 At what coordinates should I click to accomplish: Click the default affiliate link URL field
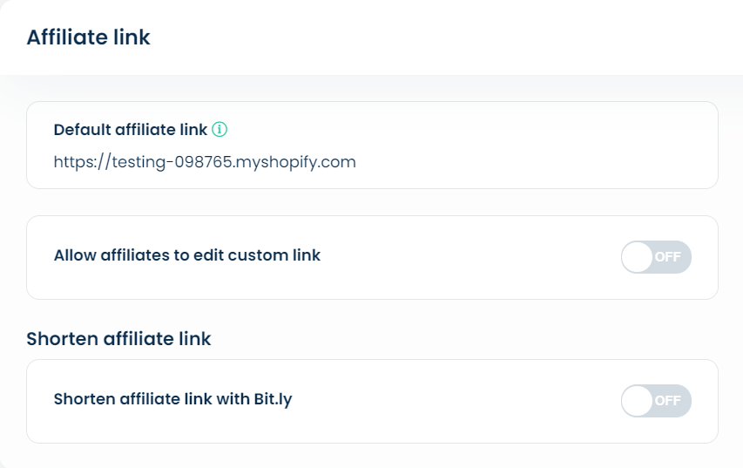coord(205,162)
